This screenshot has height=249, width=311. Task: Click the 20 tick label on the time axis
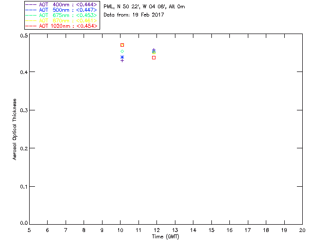(x=302, y=230)
